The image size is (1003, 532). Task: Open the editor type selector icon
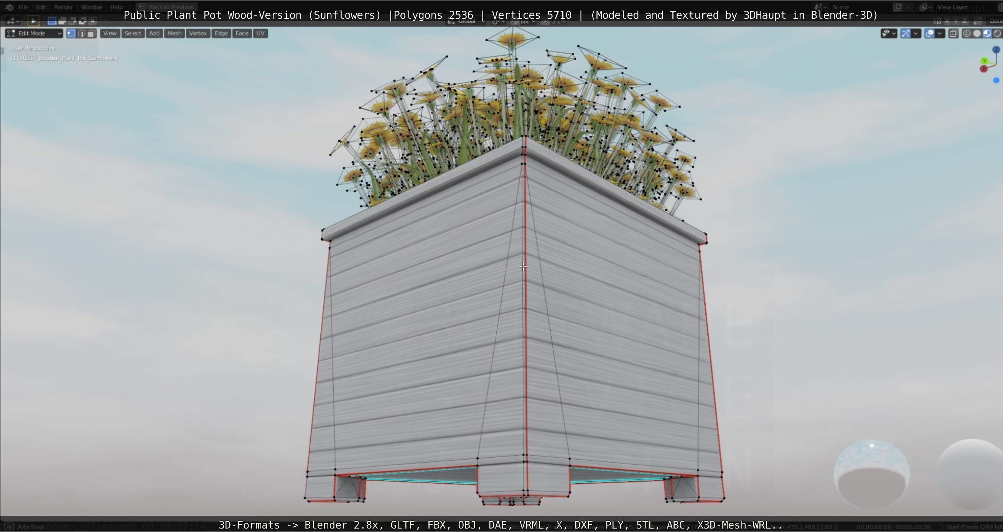[x=12, y=21]
